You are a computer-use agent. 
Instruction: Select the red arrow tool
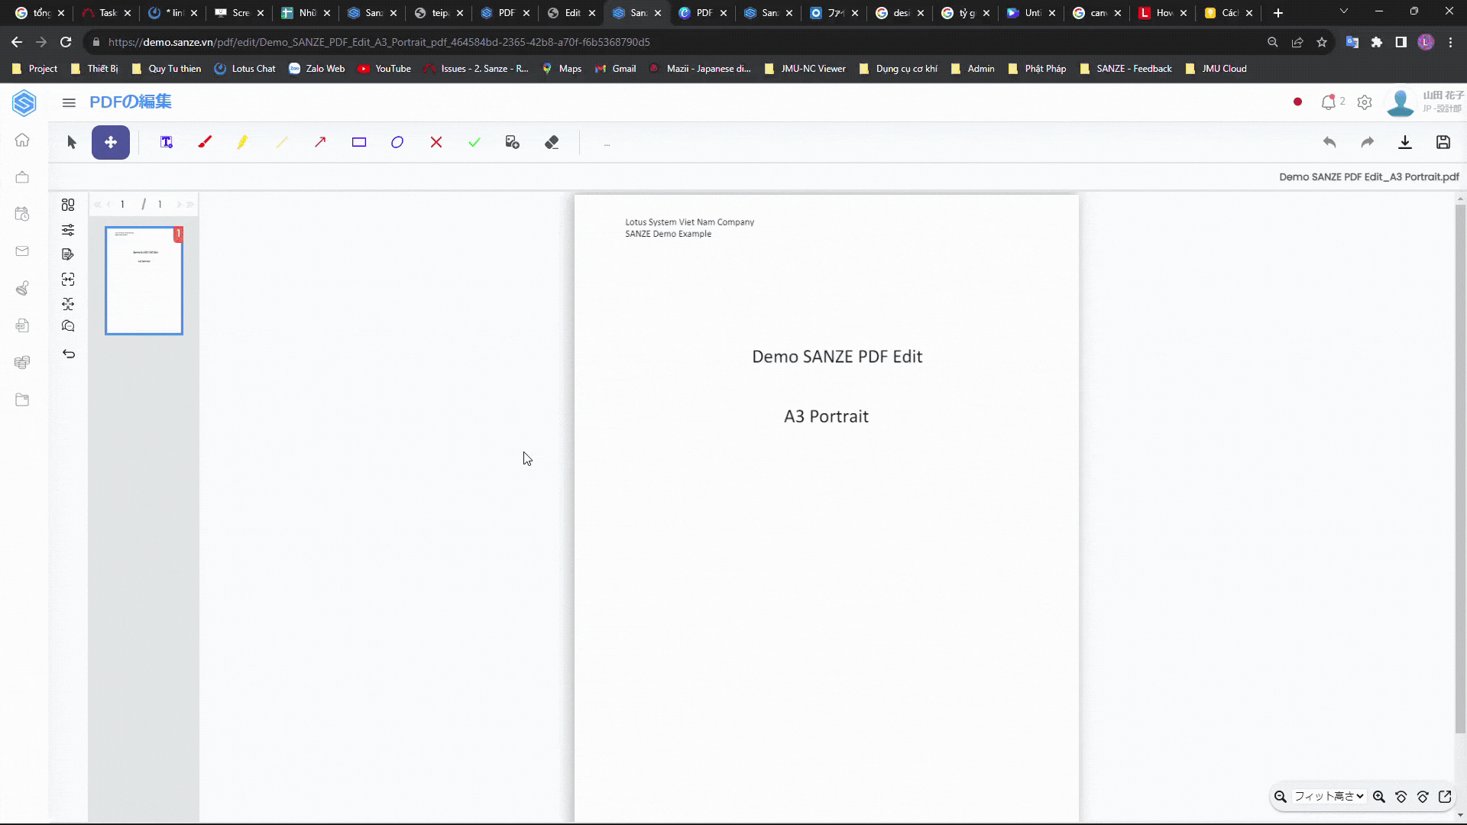click(x=320, y=142)
